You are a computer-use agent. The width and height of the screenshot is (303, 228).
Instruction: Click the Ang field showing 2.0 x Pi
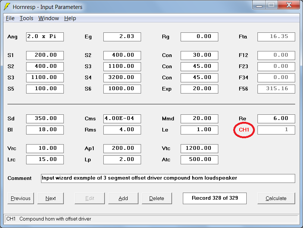tap(45, 37)
